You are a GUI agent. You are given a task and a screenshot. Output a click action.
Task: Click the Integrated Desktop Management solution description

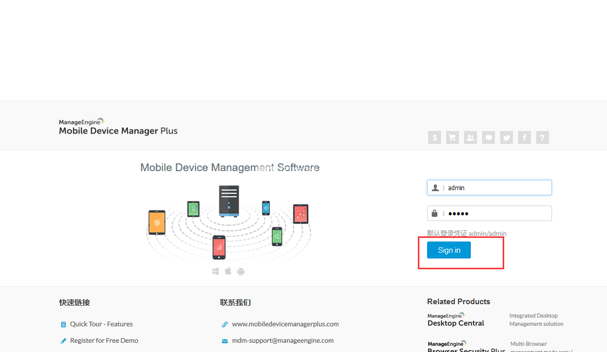pyautogui.click(x=537, y=320)
